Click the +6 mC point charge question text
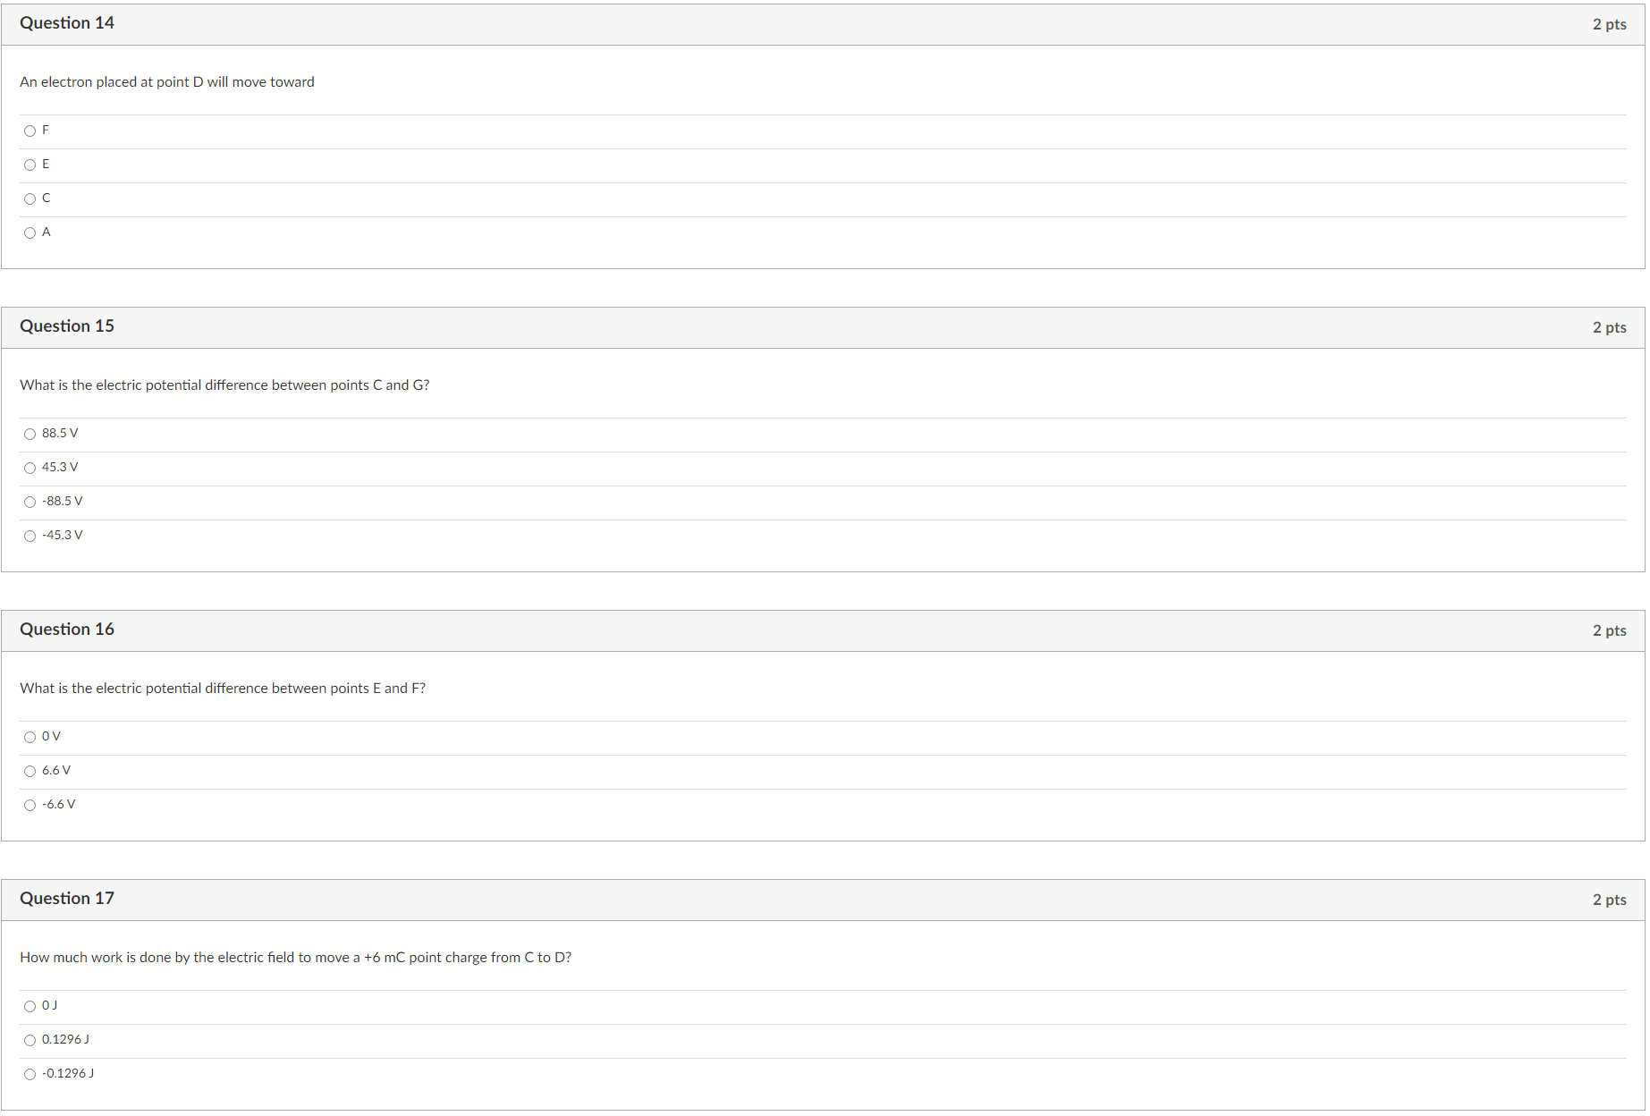The width and height of the screenshot is (1650, 1116). tap(296, 958)
